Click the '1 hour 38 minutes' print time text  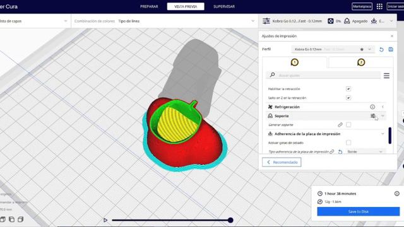340,194
